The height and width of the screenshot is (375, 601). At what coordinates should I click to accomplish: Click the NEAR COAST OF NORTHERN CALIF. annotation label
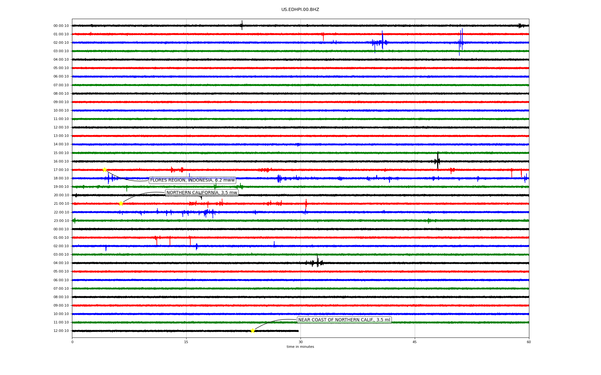(344, 320)
